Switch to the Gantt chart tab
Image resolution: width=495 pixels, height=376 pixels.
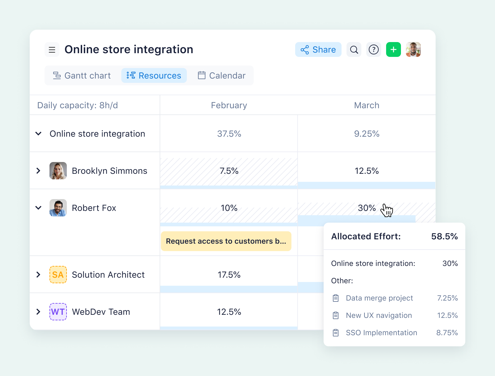point(81,75)
